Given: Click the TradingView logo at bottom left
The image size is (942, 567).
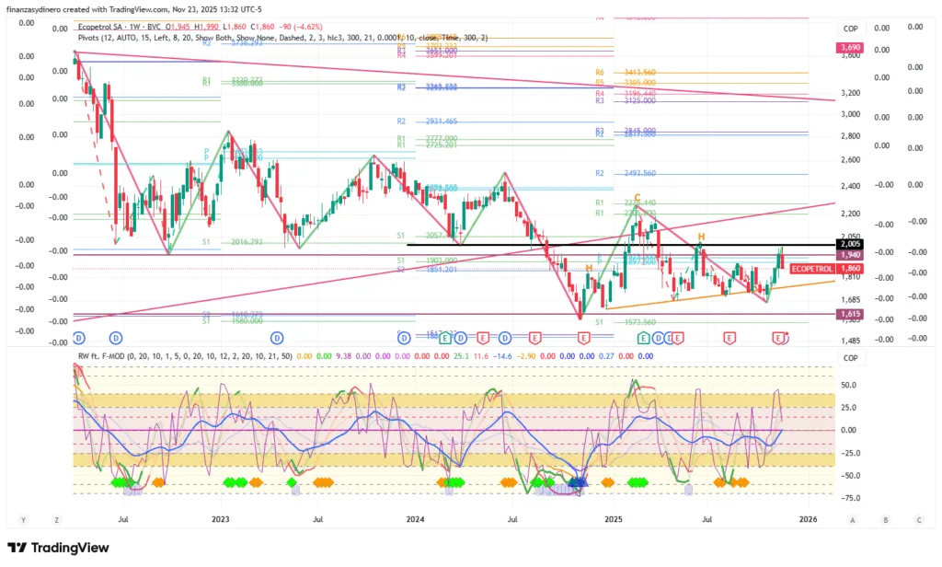Looking at the screenshot, I should [x=58, y=548].
